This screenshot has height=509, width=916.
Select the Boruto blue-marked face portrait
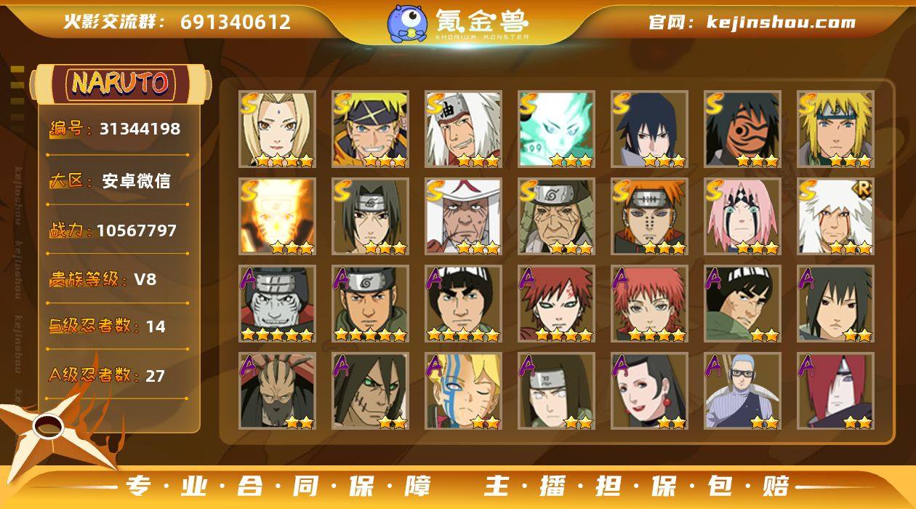click(x=464, y=391)
